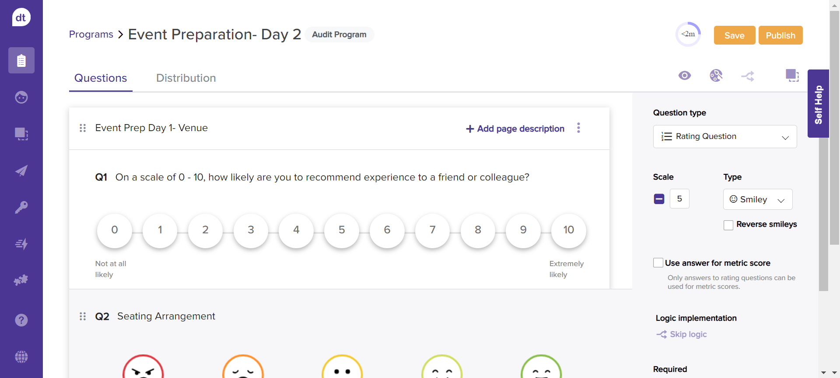Select rating 7 on the scale
Image resolution: width=840 pixels, height=378 pixels.
pyautogui.click(x=432, y=230)
